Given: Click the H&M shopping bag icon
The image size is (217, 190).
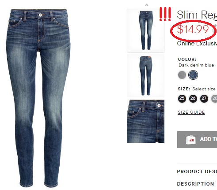Looking at the screenshot, I should 191,140.
